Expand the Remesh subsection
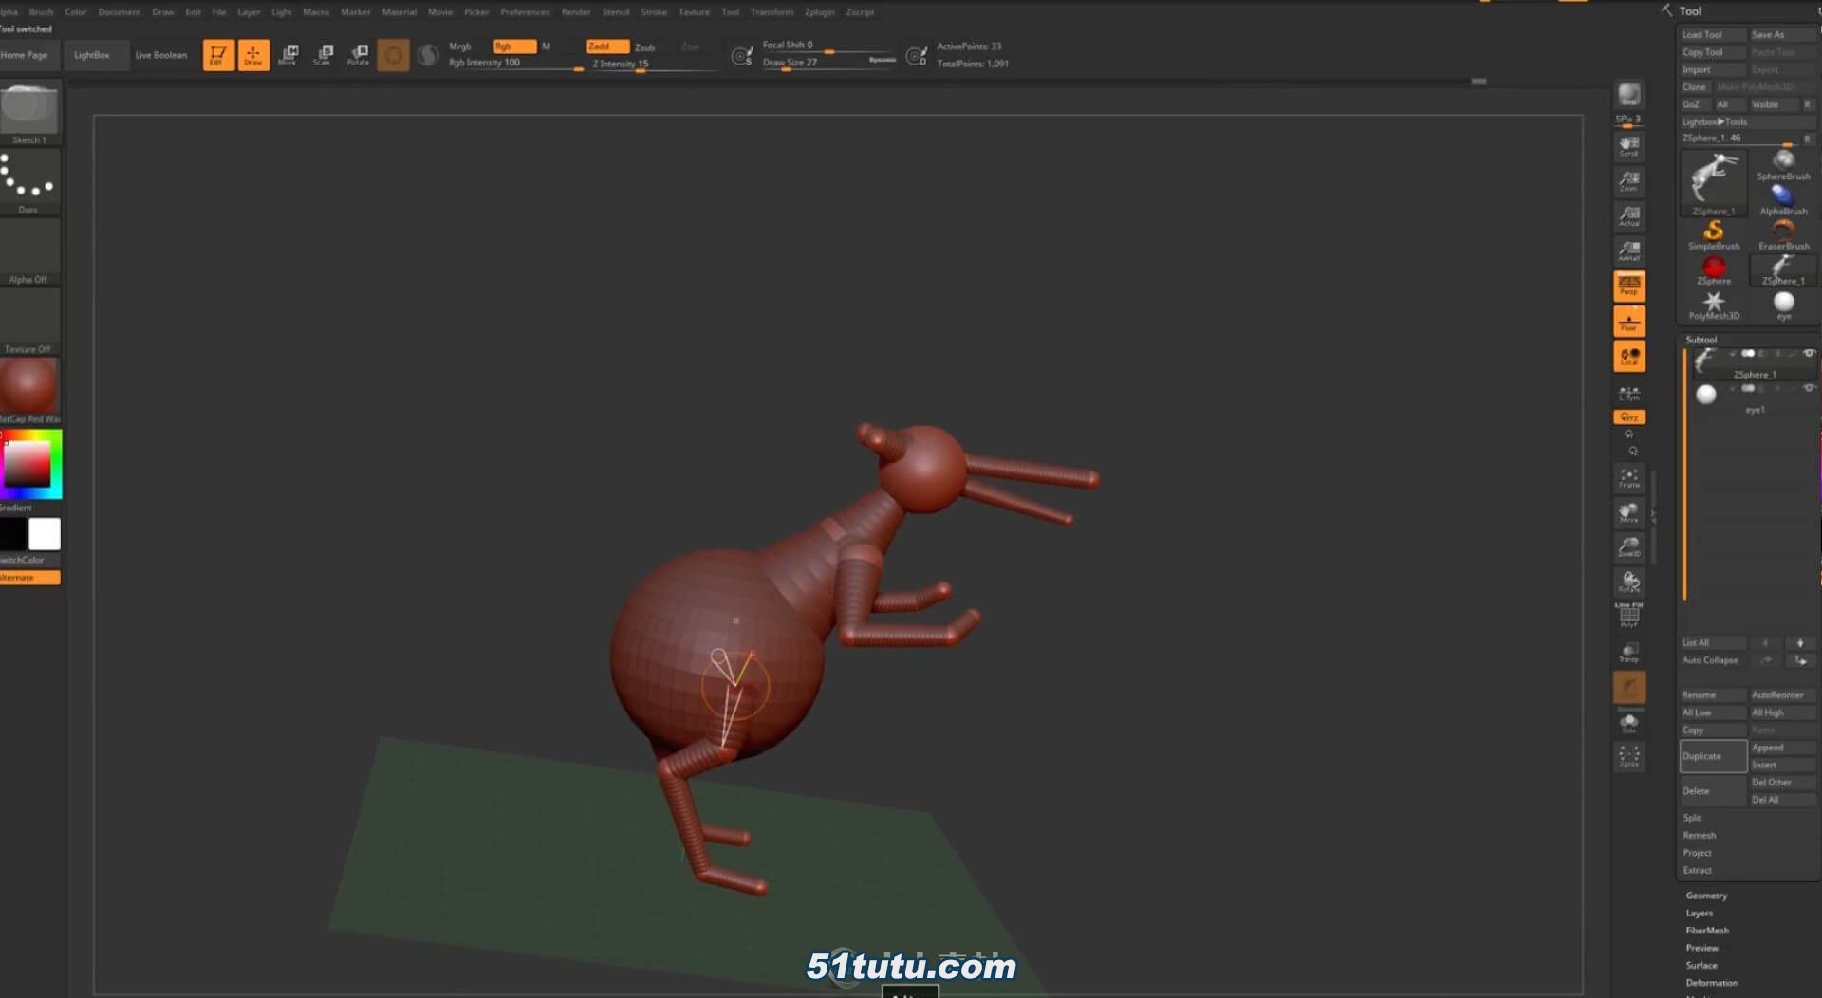 (x=1699, y=835)
